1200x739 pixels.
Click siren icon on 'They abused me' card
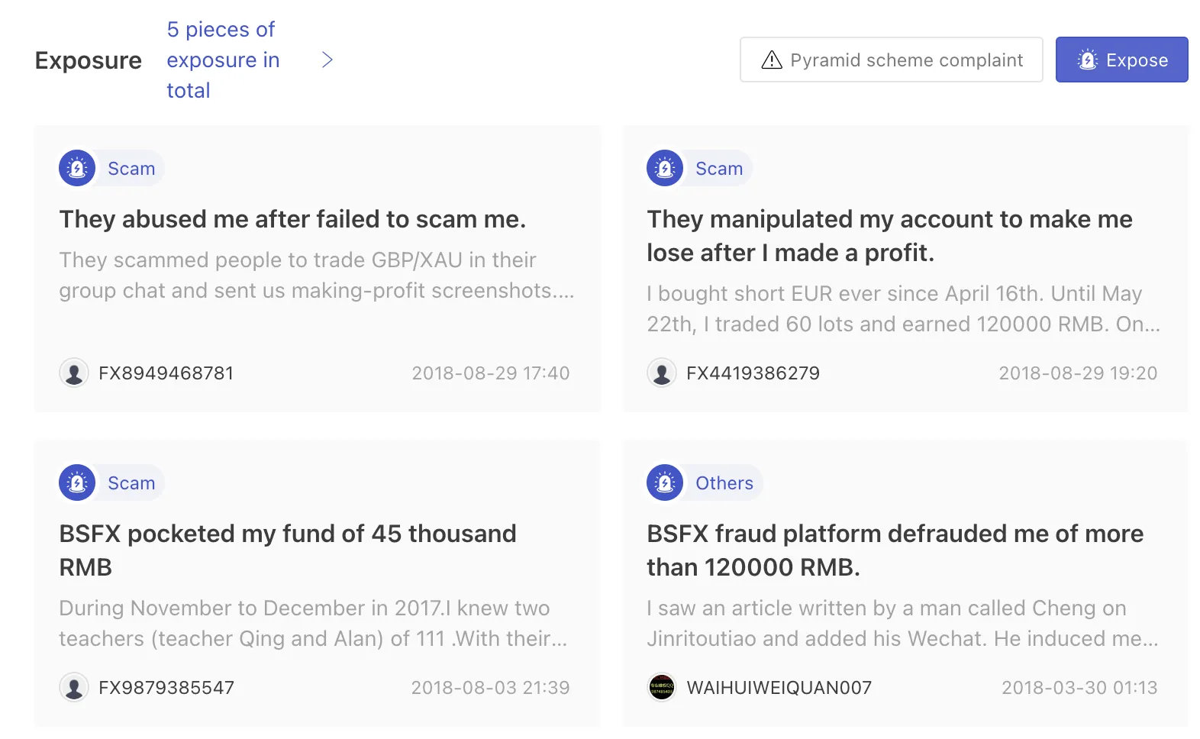click(77, 168)
